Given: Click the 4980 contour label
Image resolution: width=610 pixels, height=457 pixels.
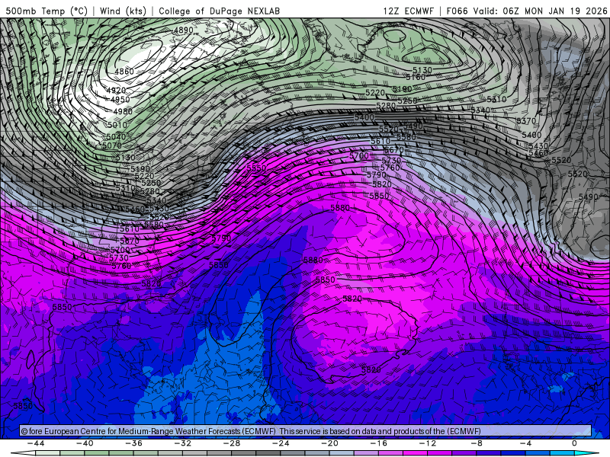Looking at the screenshot, I should point(123,111).
